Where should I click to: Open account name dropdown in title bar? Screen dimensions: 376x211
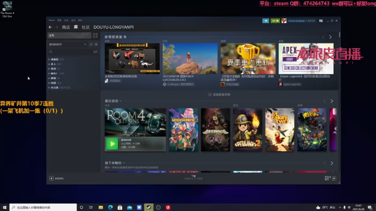tap(301, 21)
